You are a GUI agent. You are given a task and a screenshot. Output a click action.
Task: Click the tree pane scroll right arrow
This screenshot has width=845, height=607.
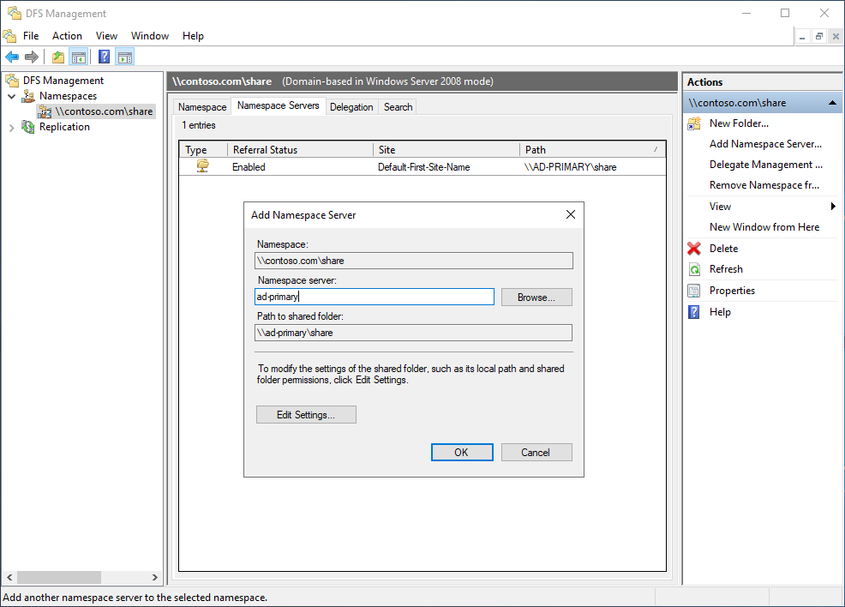click(x=154, y=577)
